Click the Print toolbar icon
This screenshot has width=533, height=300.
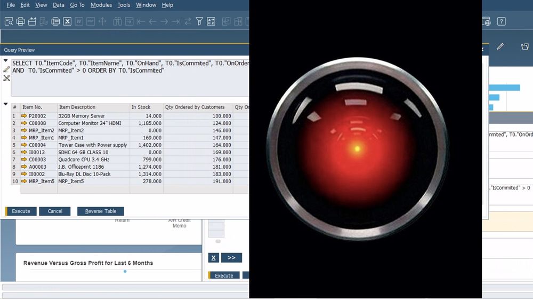pyautogui.click(x=20, y=21)
